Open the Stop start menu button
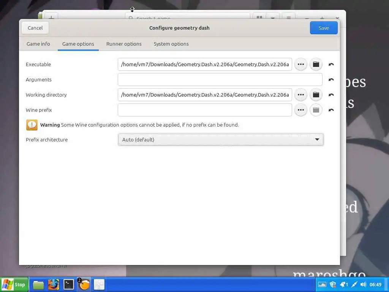The image size is (389, 292). (x=14, y=284)
